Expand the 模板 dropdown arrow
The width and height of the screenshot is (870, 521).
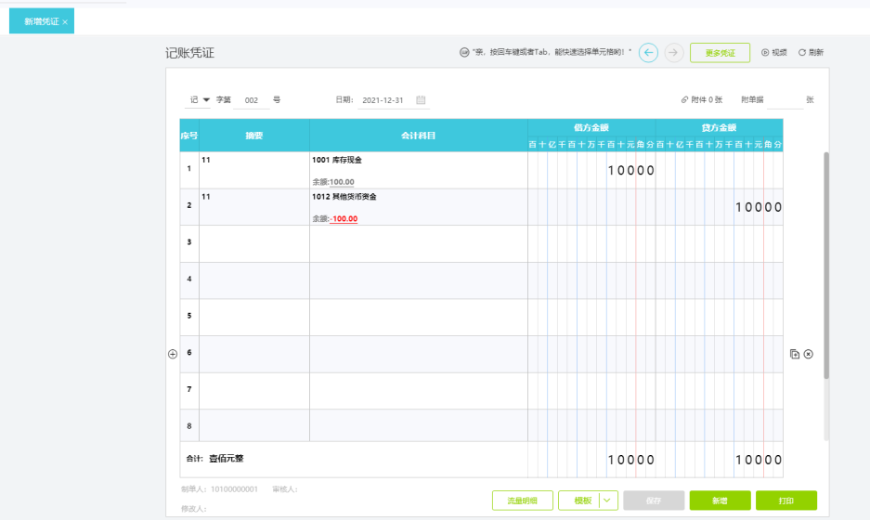[608, 501]
